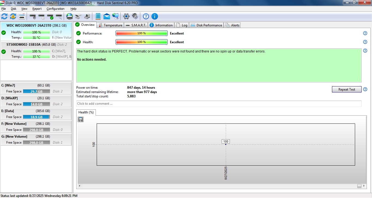Select the F: [New Volume] partition label
The image size is (372, 198).
pyautogui.click(x=14, y=124)
